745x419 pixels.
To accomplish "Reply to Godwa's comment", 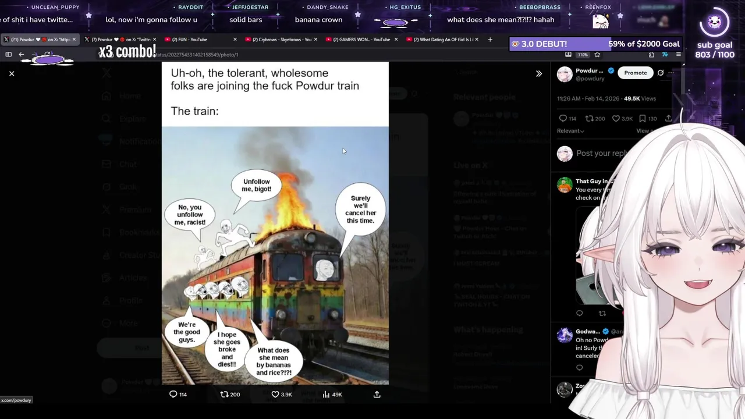I will point(579,367).
